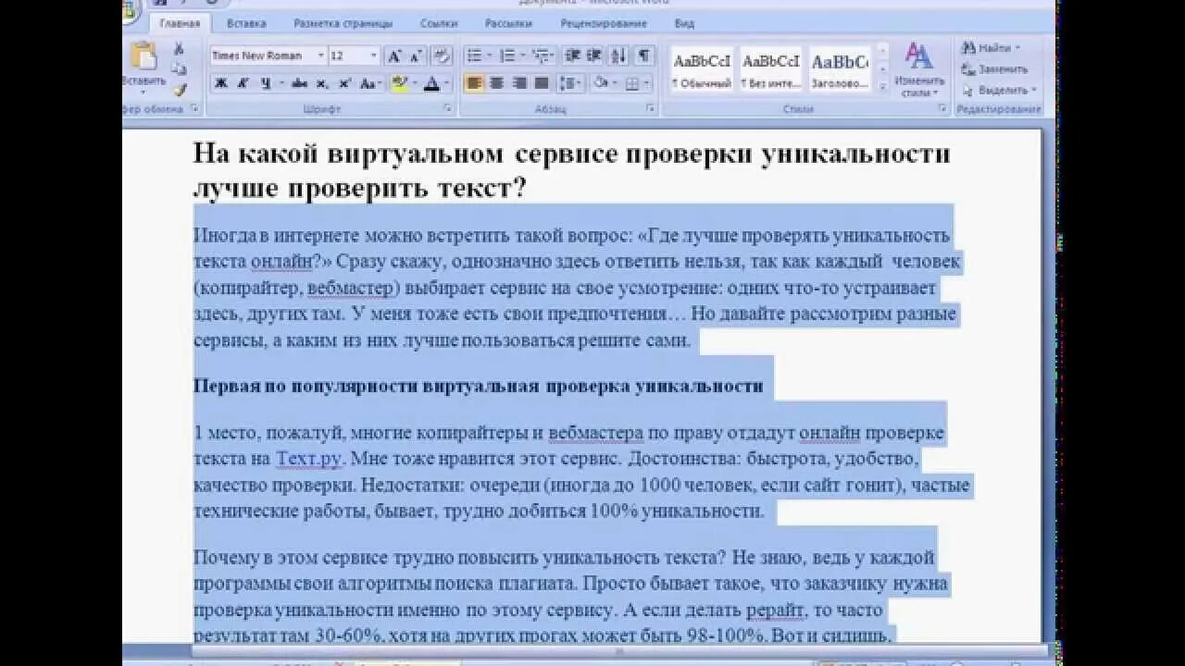
Task: Open the Вид tab
Action: pyautogui.click(x=684, y=23)
